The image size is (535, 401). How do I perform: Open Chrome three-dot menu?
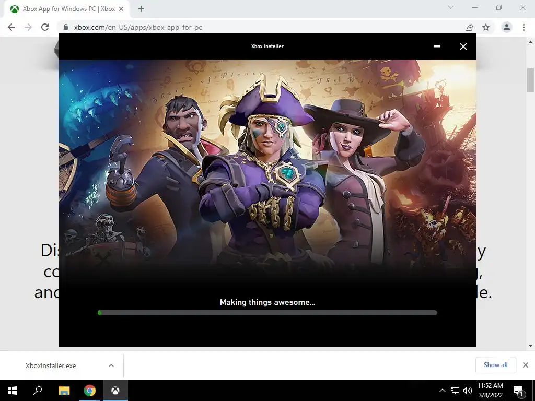pos(524,27)
